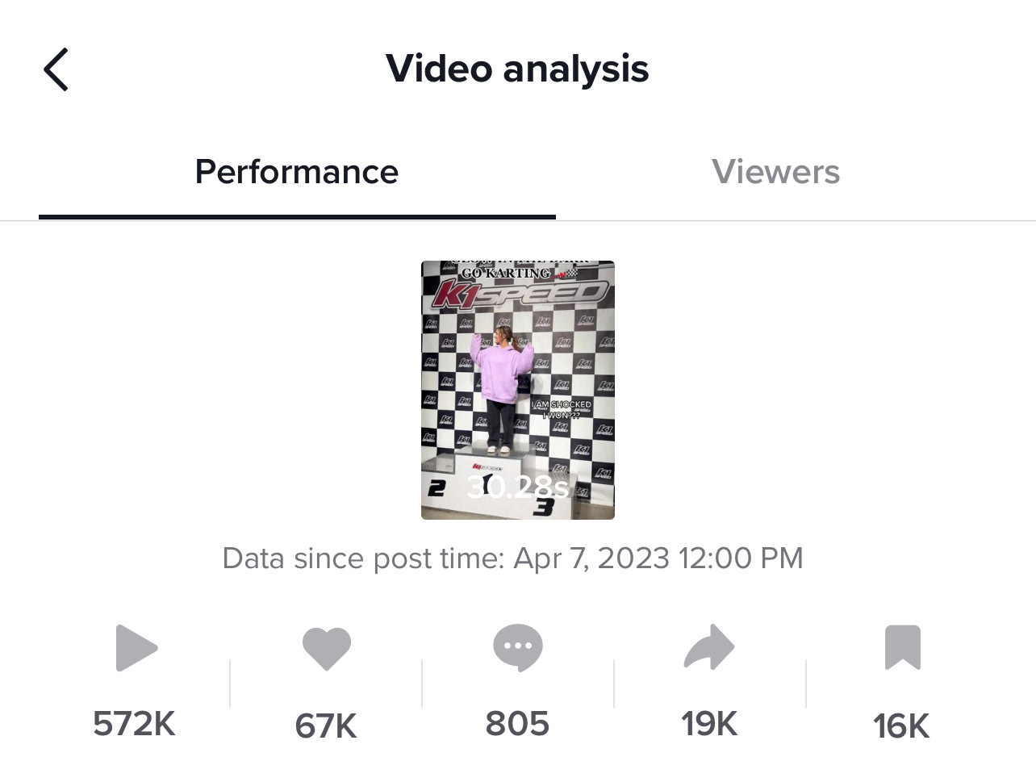The width and height of the screenshot is (1036, 778).
Task: Tap the 67K likes count
Action: click(x=326, y=726)
